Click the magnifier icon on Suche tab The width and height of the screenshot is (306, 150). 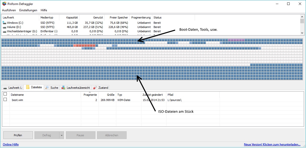(47, 87)
